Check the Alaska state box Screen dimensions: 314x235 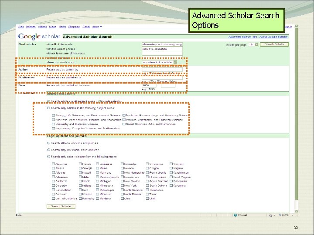coord(53,168)
